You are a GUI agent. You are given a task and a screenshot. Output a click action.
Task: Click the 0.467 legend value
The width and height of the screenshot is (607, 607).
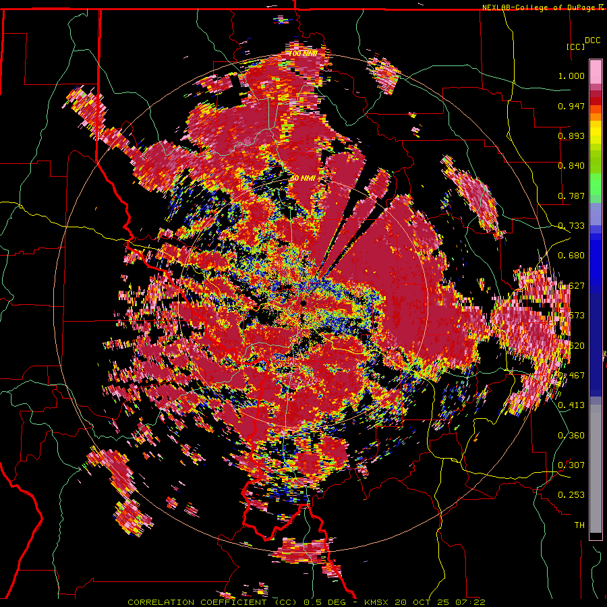pyautogui.click(x=571, y=376)
